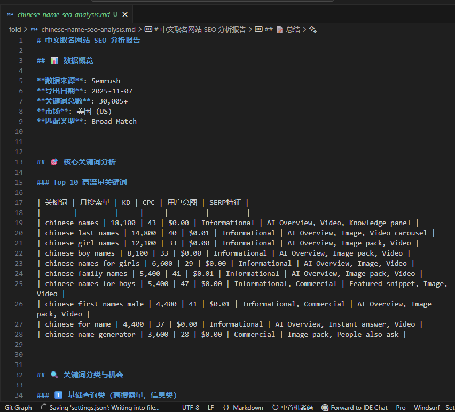This screenshot has width=455, height=412.
Task: Click the markdown file icon in the tab
Action: click(x=10, y=14)
